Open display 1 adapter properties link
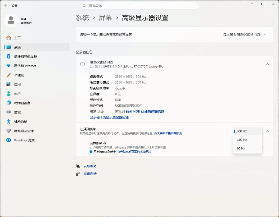This screenshot has width=279, height=217. click(109, 118)
